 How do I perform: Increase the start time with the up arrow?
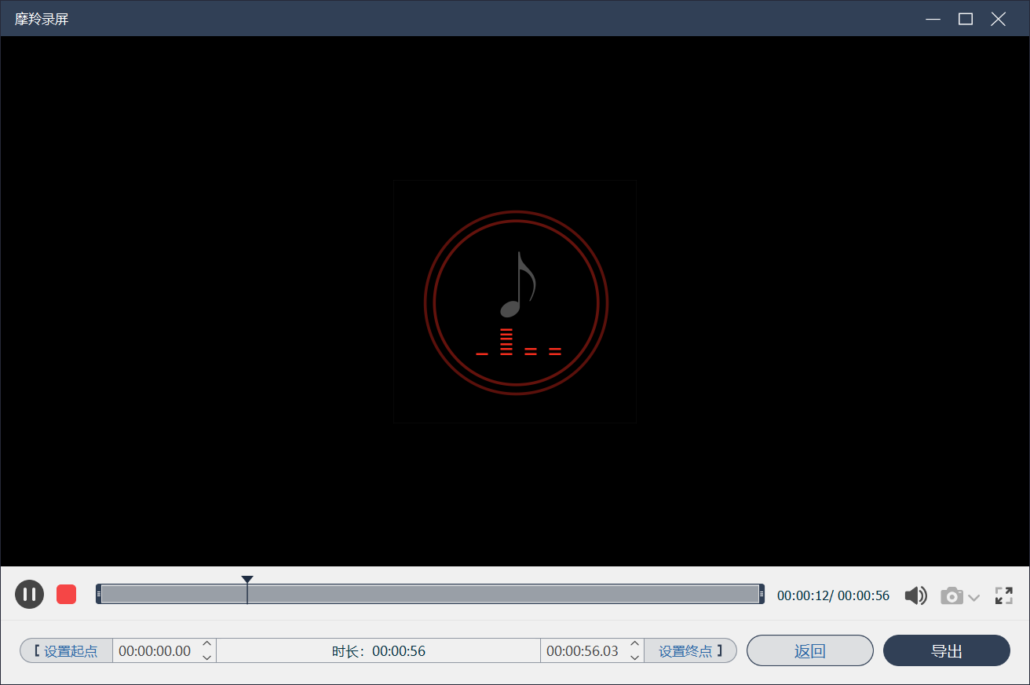[206, 644]
